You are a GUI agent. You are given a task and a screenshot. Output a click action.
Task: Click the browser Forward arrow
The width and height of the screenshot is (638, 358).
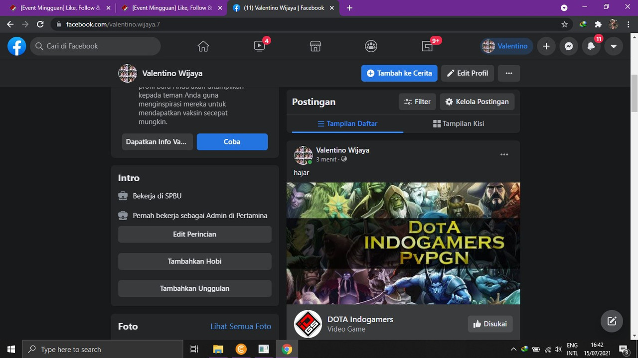25,24
